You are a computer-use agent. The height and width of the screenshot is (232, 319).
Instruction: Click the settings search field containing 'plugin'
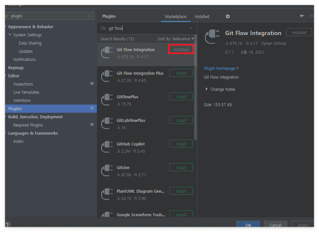[x=49, y=16]
